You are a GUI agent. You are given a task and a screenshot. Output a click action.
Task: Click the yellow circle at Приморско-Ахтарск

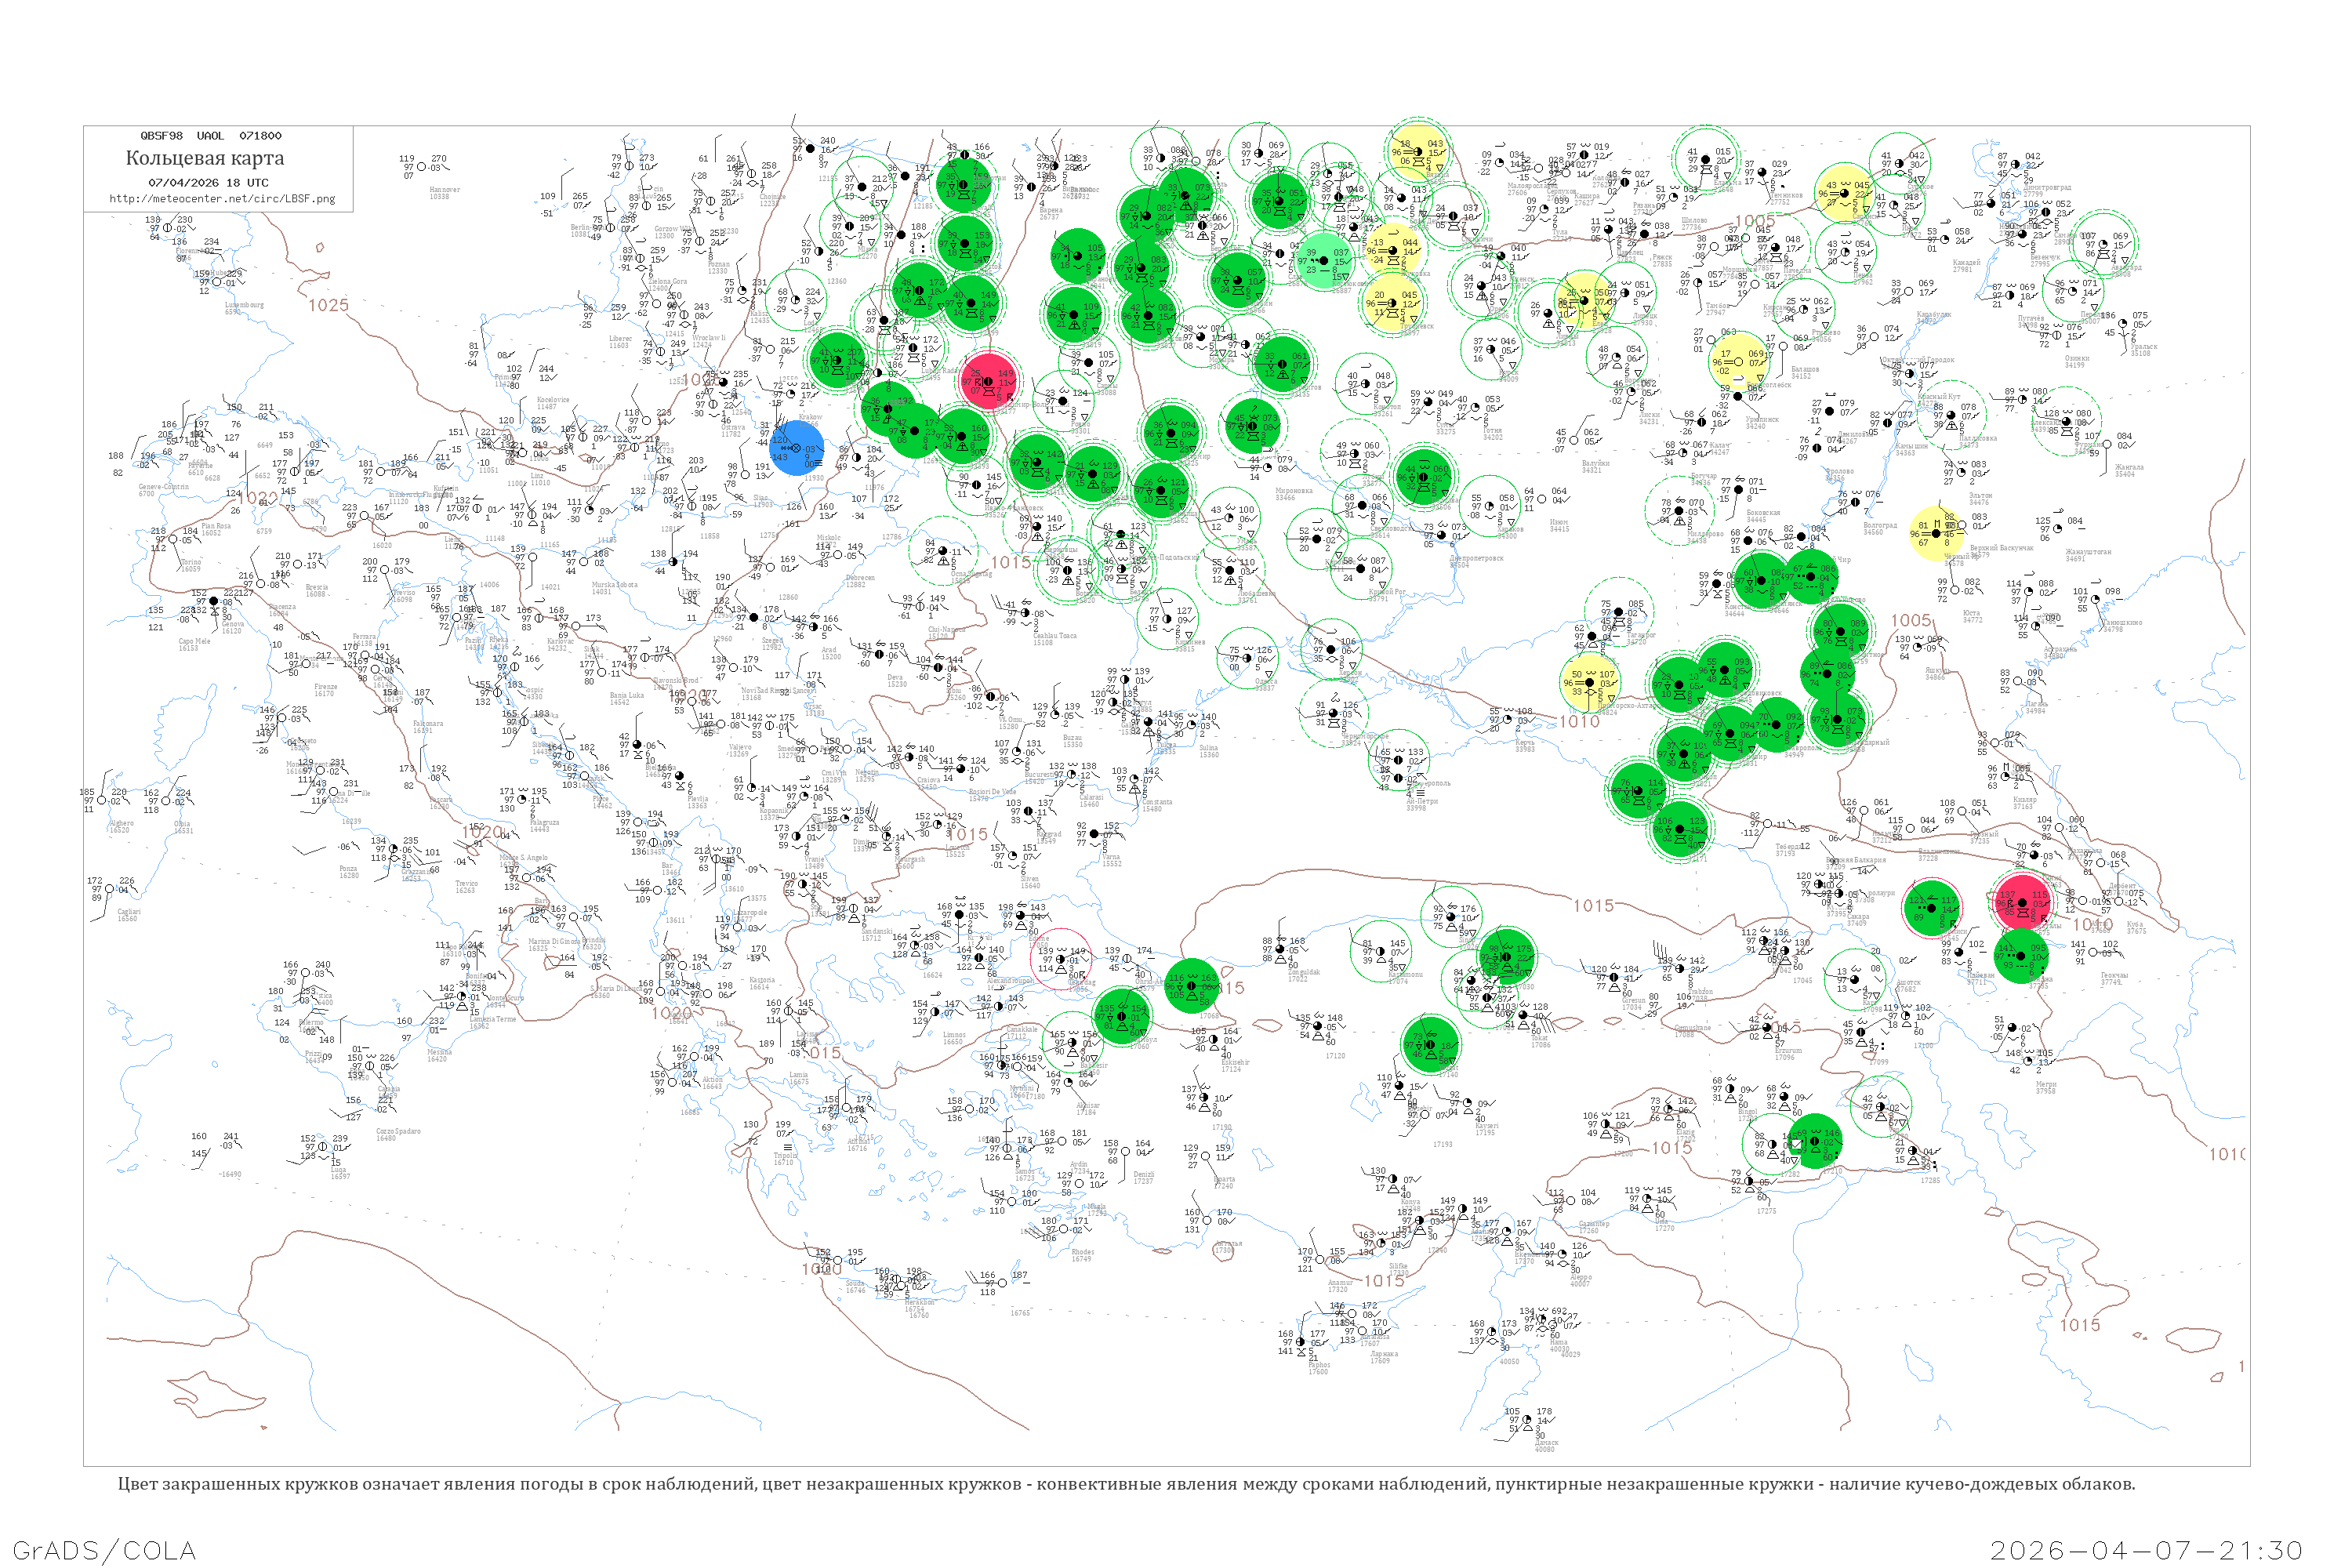point(1589,682)
